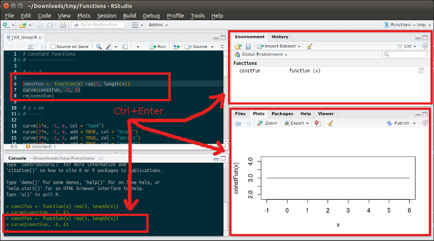Enable the Source on Save checkbox
The width and height of the screenshot is (434, 241).
(x=53, y=47)
